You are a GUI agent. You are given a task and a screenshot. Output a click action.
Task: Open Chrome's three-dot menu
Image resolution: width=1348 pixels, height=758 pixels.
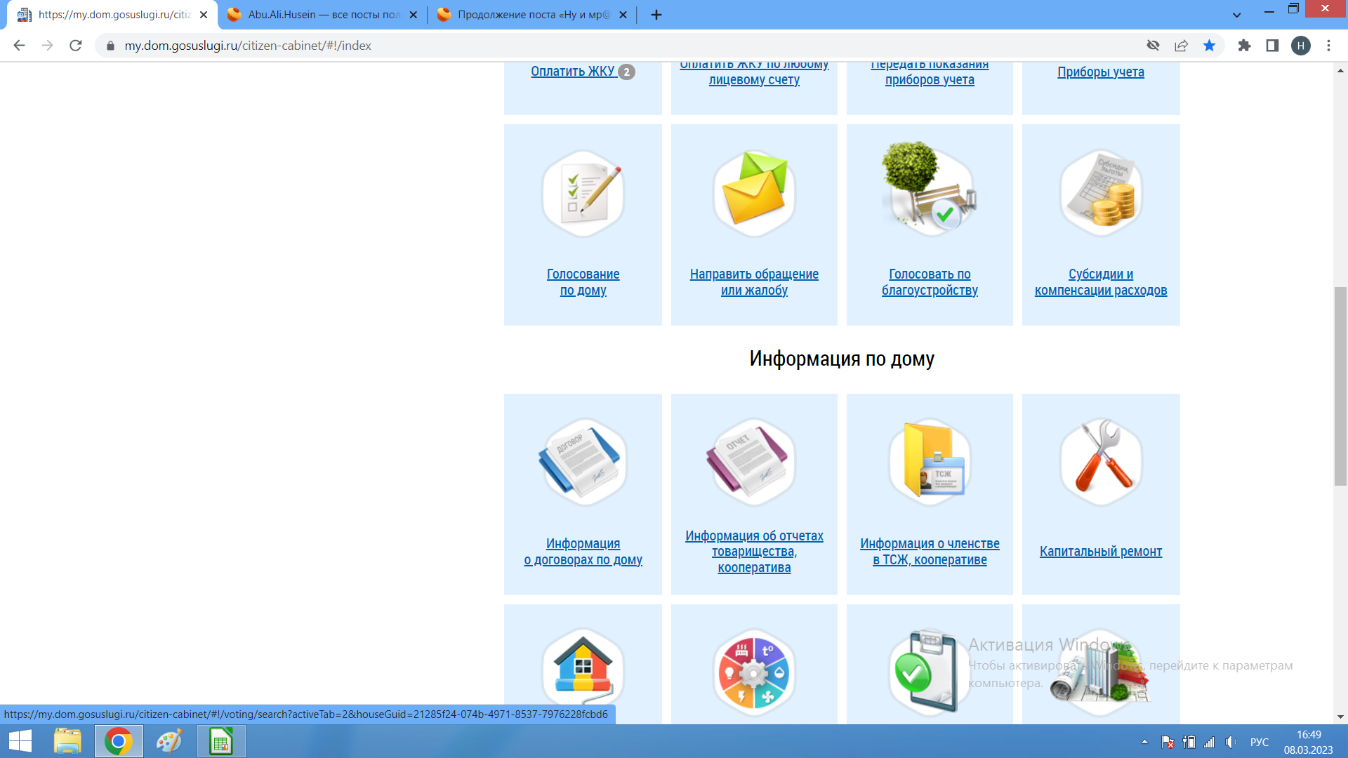[1328, 46]
